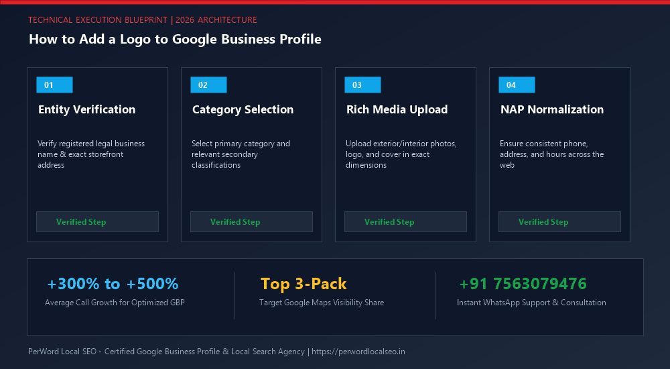Click the 01 step number badge
Viewport: 670px width, 369px height.
[x=55, y=85]
